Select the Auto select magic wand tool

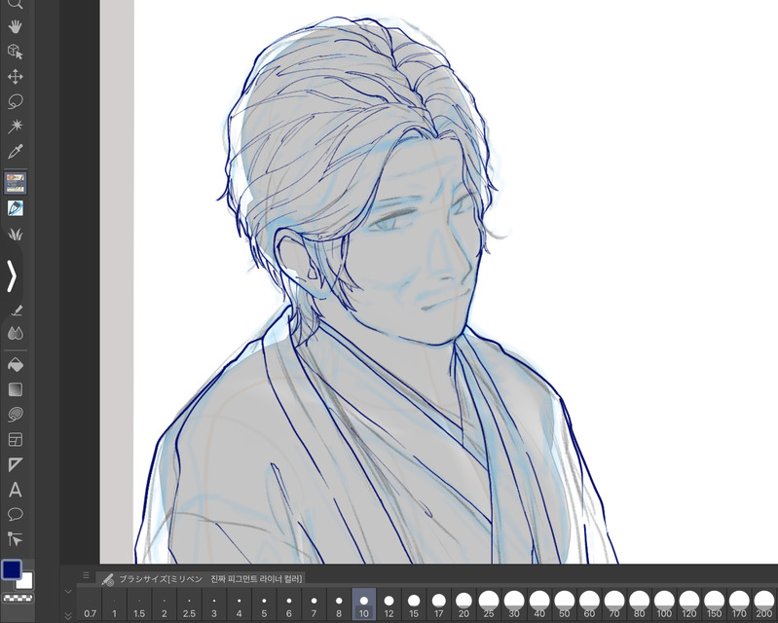[15, 126]
